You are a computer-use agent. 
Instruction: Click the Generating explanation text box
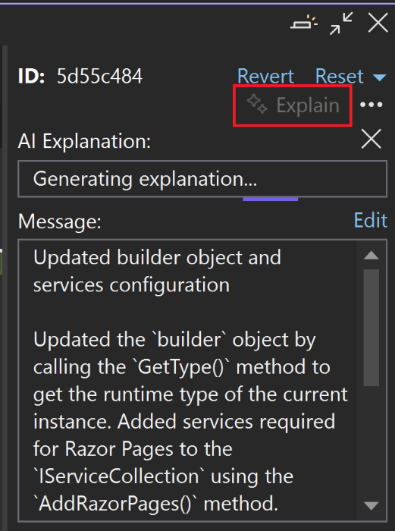(x=202, y=179)
